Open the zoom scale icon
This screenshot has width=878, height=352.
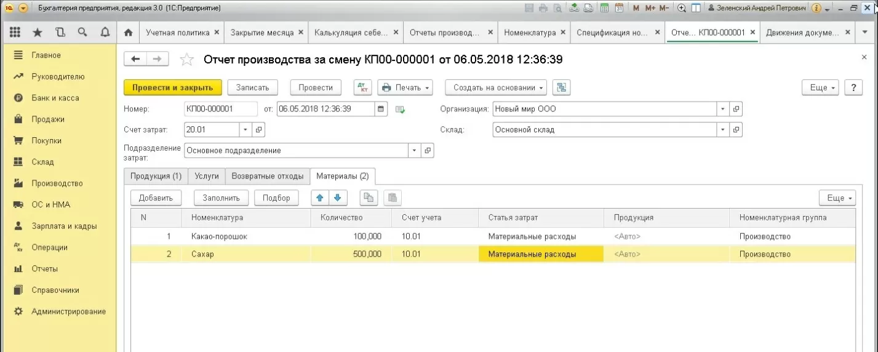(x=682, y=8)
